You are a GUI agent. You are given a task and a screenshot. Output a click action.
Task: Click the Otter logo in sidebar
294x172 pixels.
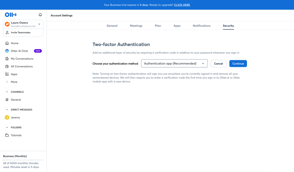10,15
